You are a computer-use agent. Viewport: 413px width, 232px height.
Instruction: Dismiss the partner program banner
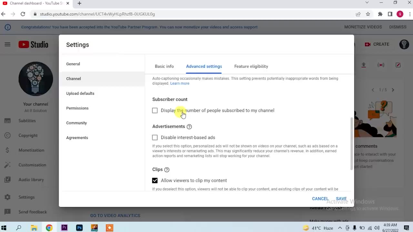pos(398,27)
